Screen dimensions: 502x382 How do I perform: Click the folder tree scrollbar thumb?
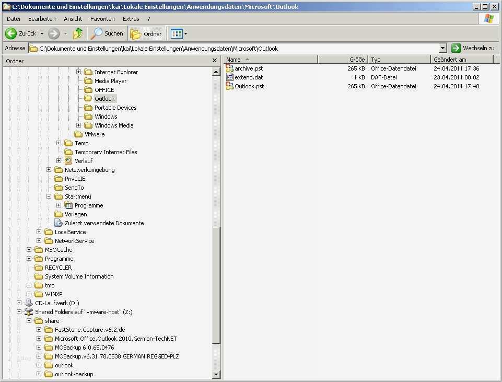pos(216,285)
